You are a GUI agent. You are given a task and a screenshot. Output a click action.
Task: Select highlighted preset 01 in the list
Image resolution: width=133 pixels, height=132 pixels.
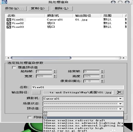[83, 118]
